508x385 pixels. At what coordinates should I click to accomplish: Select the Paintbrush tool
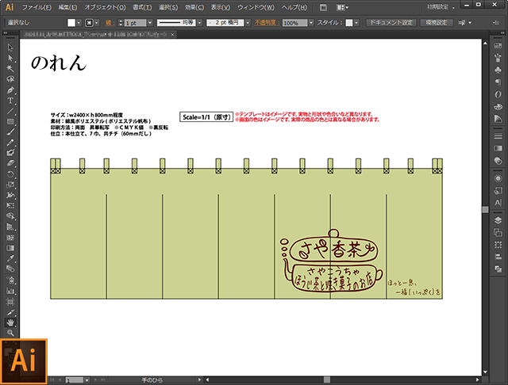coord(11,132)
